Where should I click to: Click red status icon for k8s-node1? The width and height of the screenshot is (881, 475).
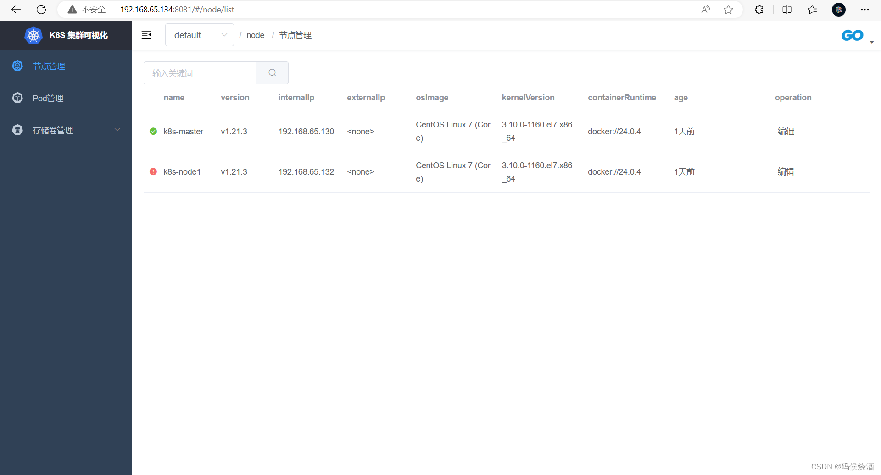click(x=153, y=172)
